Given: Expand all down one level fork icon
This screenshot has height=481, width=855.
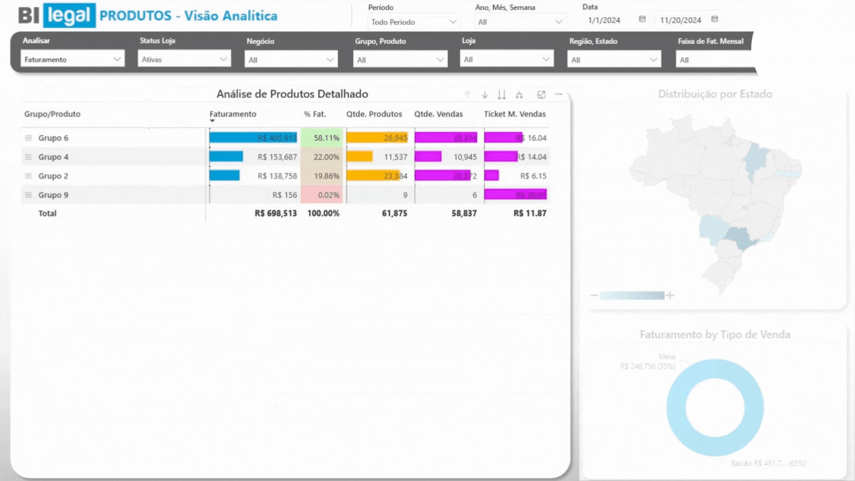Looking at the screenshot, I should pyautogui.click(x=519, y=95).
